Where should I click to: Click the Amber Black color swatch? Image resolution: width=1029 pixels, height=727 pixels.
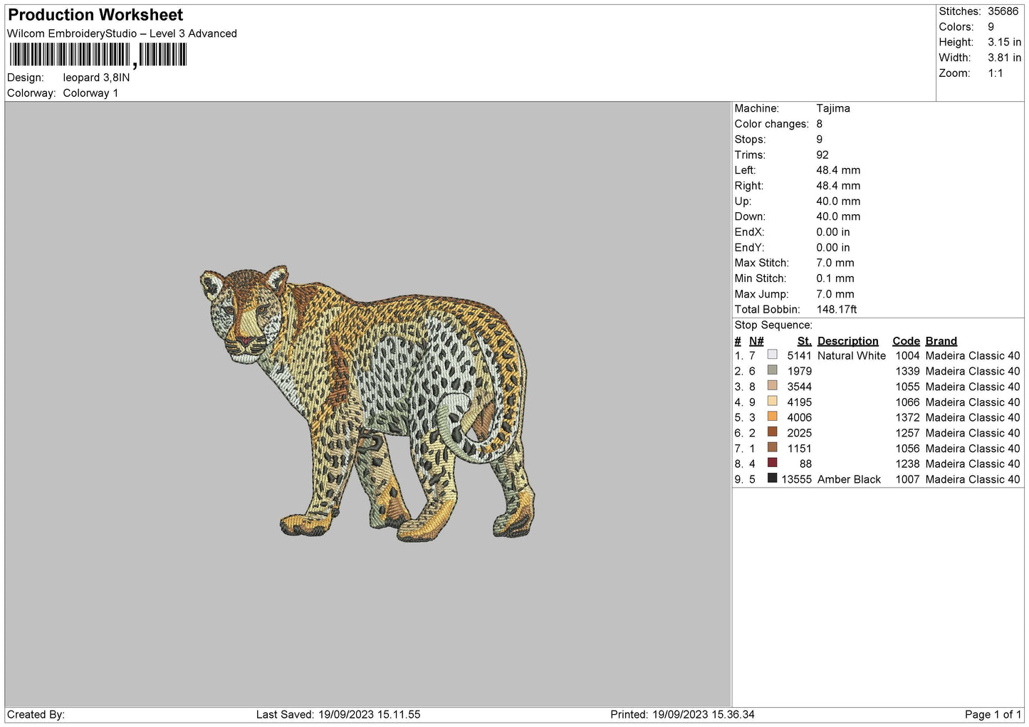[x=772, y=478]
